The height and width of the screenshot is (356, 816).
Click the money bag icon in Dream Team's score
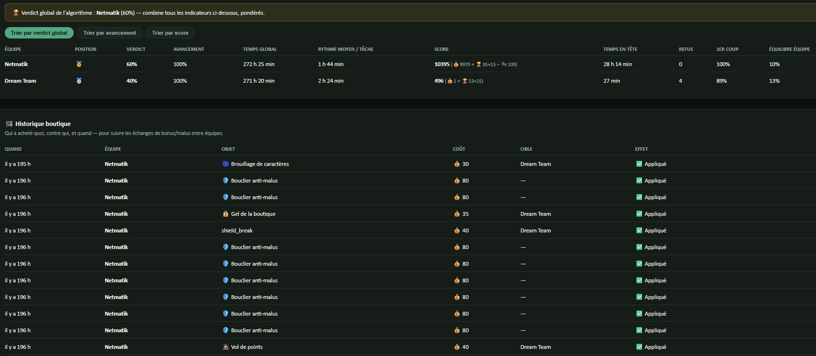pyautogui.click(x=450, y=81)
